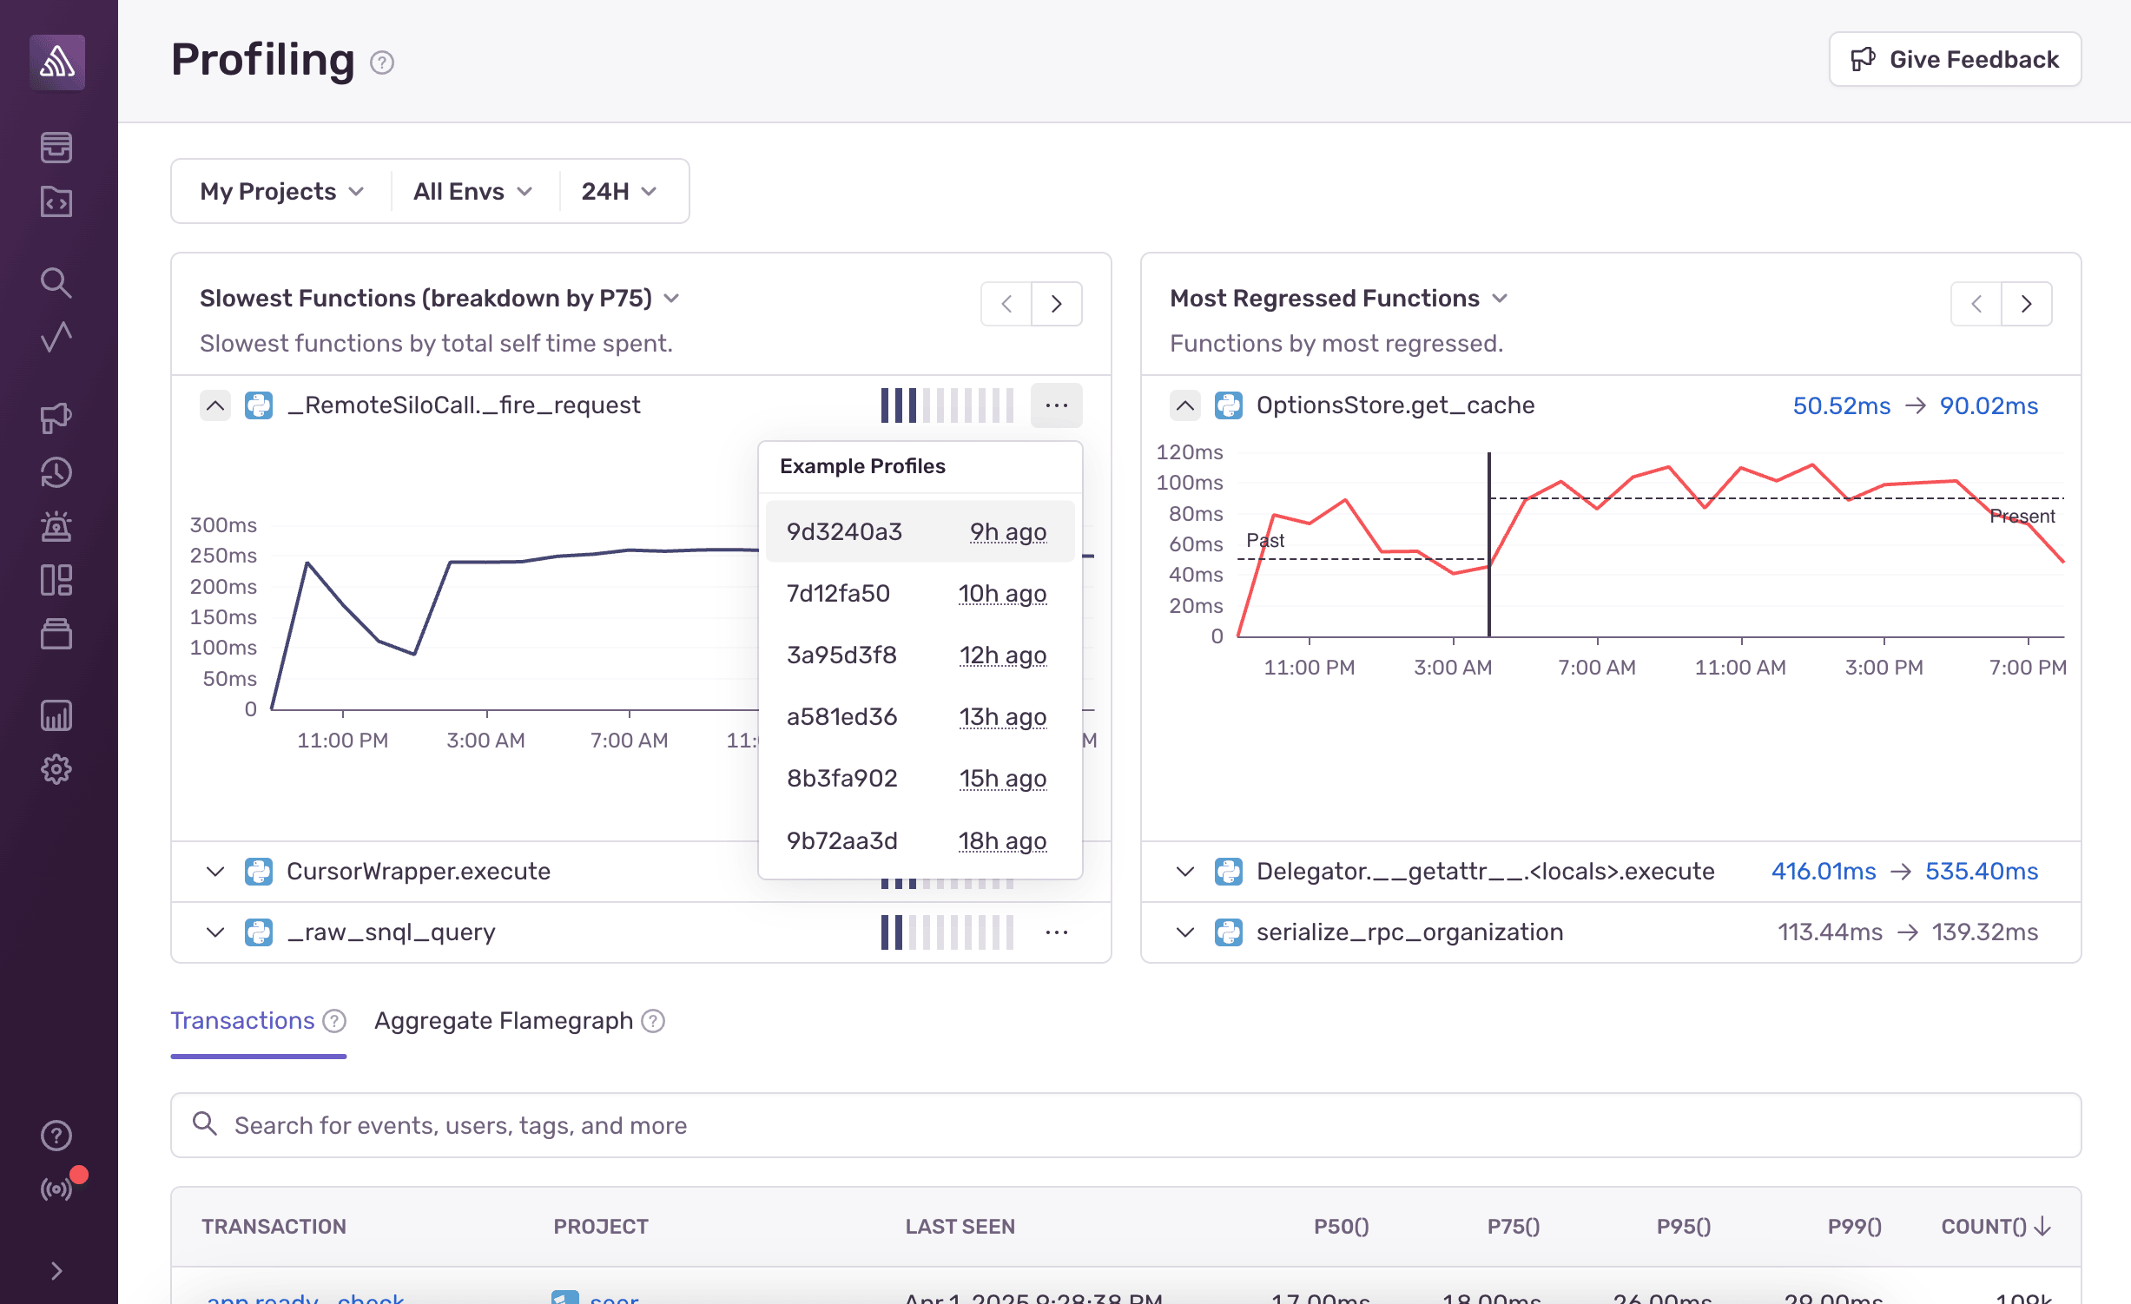The width and height of the screenshot is (2131, 1304).
Task: Open the My Projects dropdown
Action: coord(280,191)
